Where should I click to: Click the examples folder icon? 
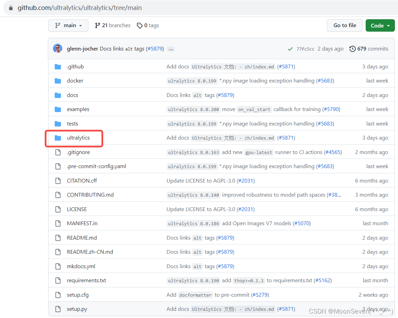pyautogui.click(x=58, y=110)
